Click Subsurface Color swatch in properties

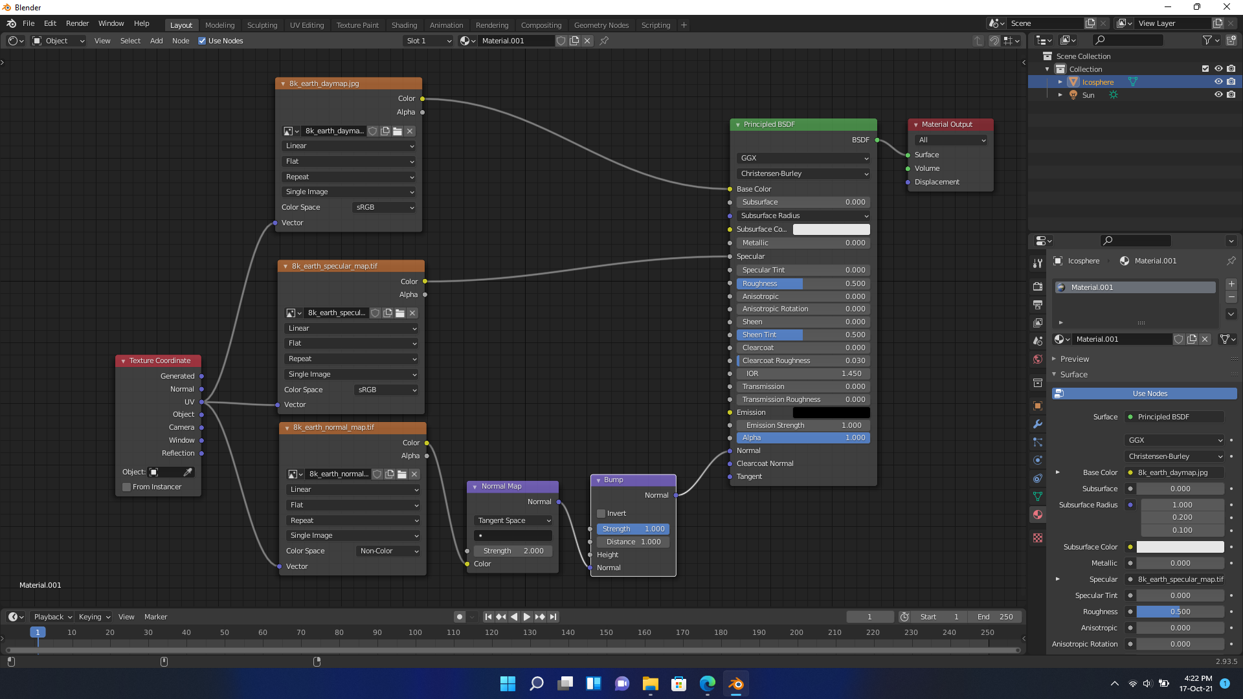tap(1180, 548)
